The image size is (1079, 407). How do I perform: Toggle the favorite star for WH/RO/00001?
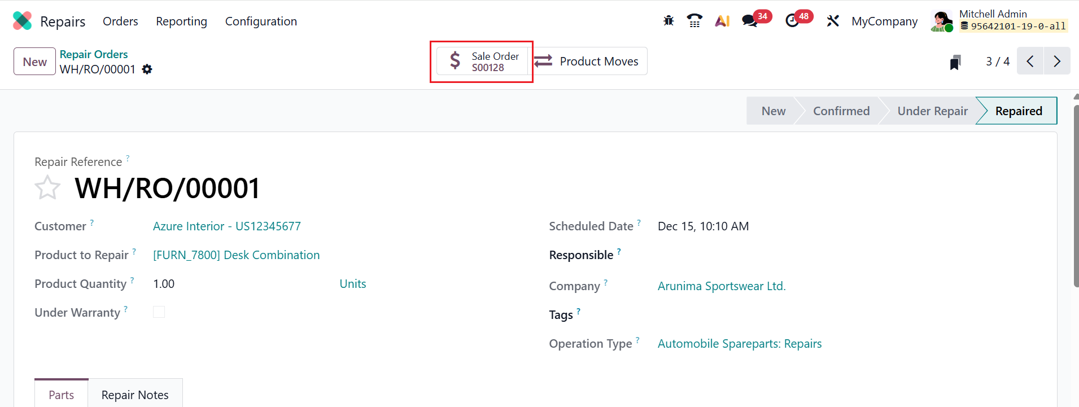(x=47, y=188)
